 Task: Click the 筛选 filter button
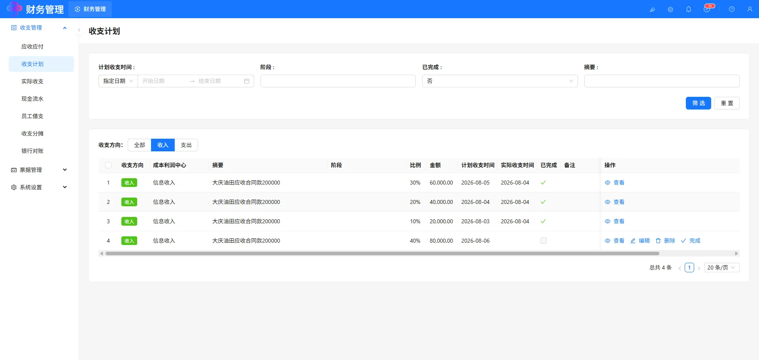click(x=698, y=103)
